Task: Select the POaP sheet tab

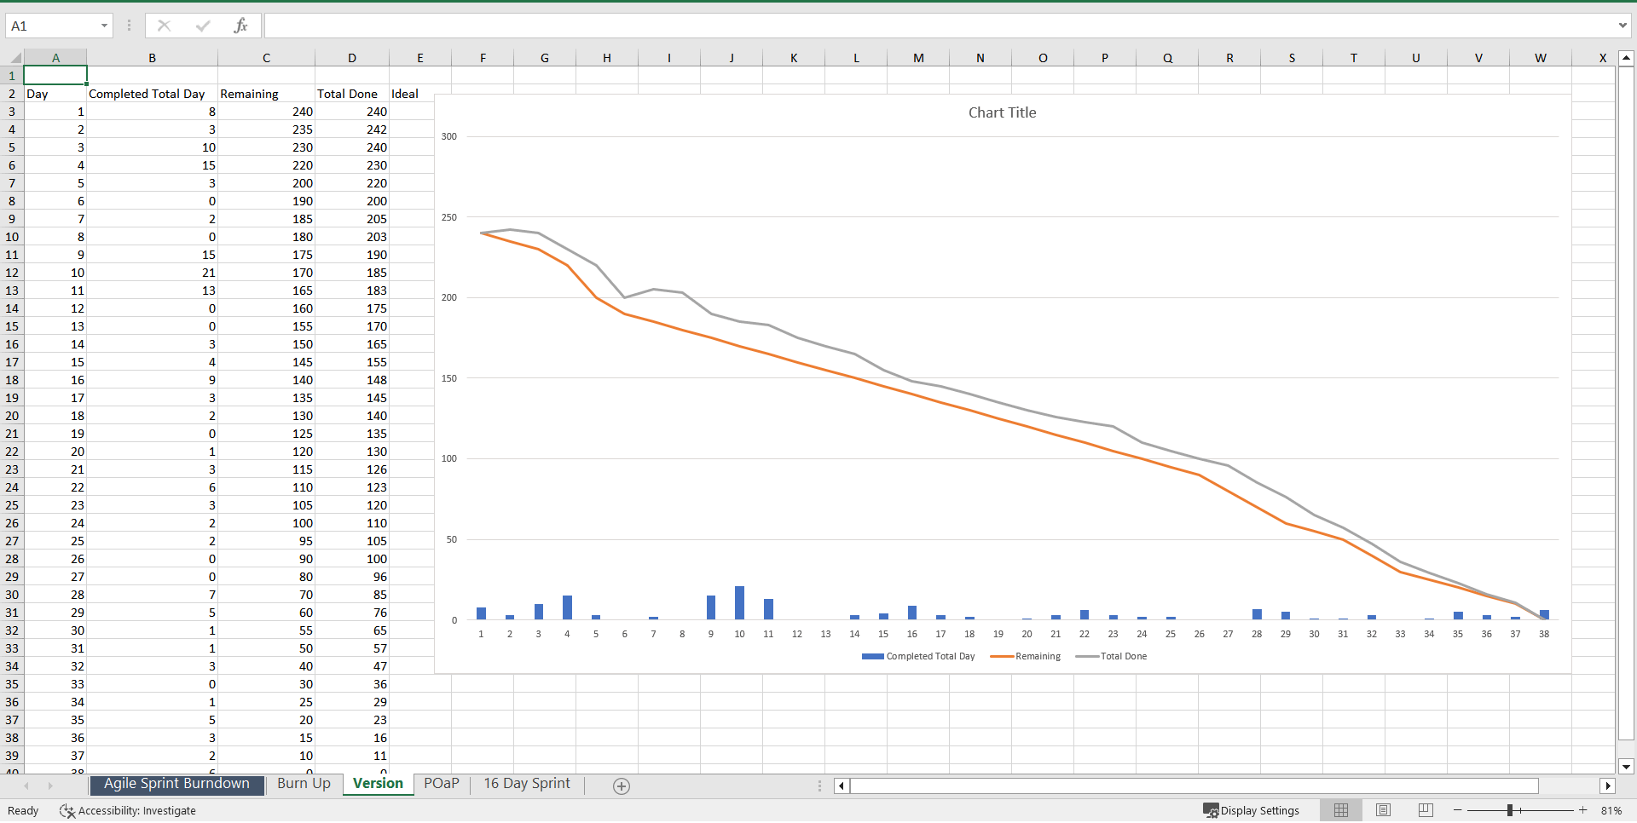Action: (x=441, y=784)
